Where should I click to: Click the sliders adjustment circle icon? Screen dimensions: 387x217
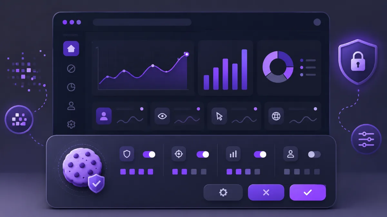pyautogui.click(x=366, y=140)
